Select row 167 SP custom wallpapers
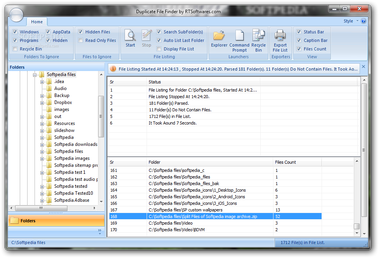The width and height of the screenshot is (379, 258). coord(215,210)
